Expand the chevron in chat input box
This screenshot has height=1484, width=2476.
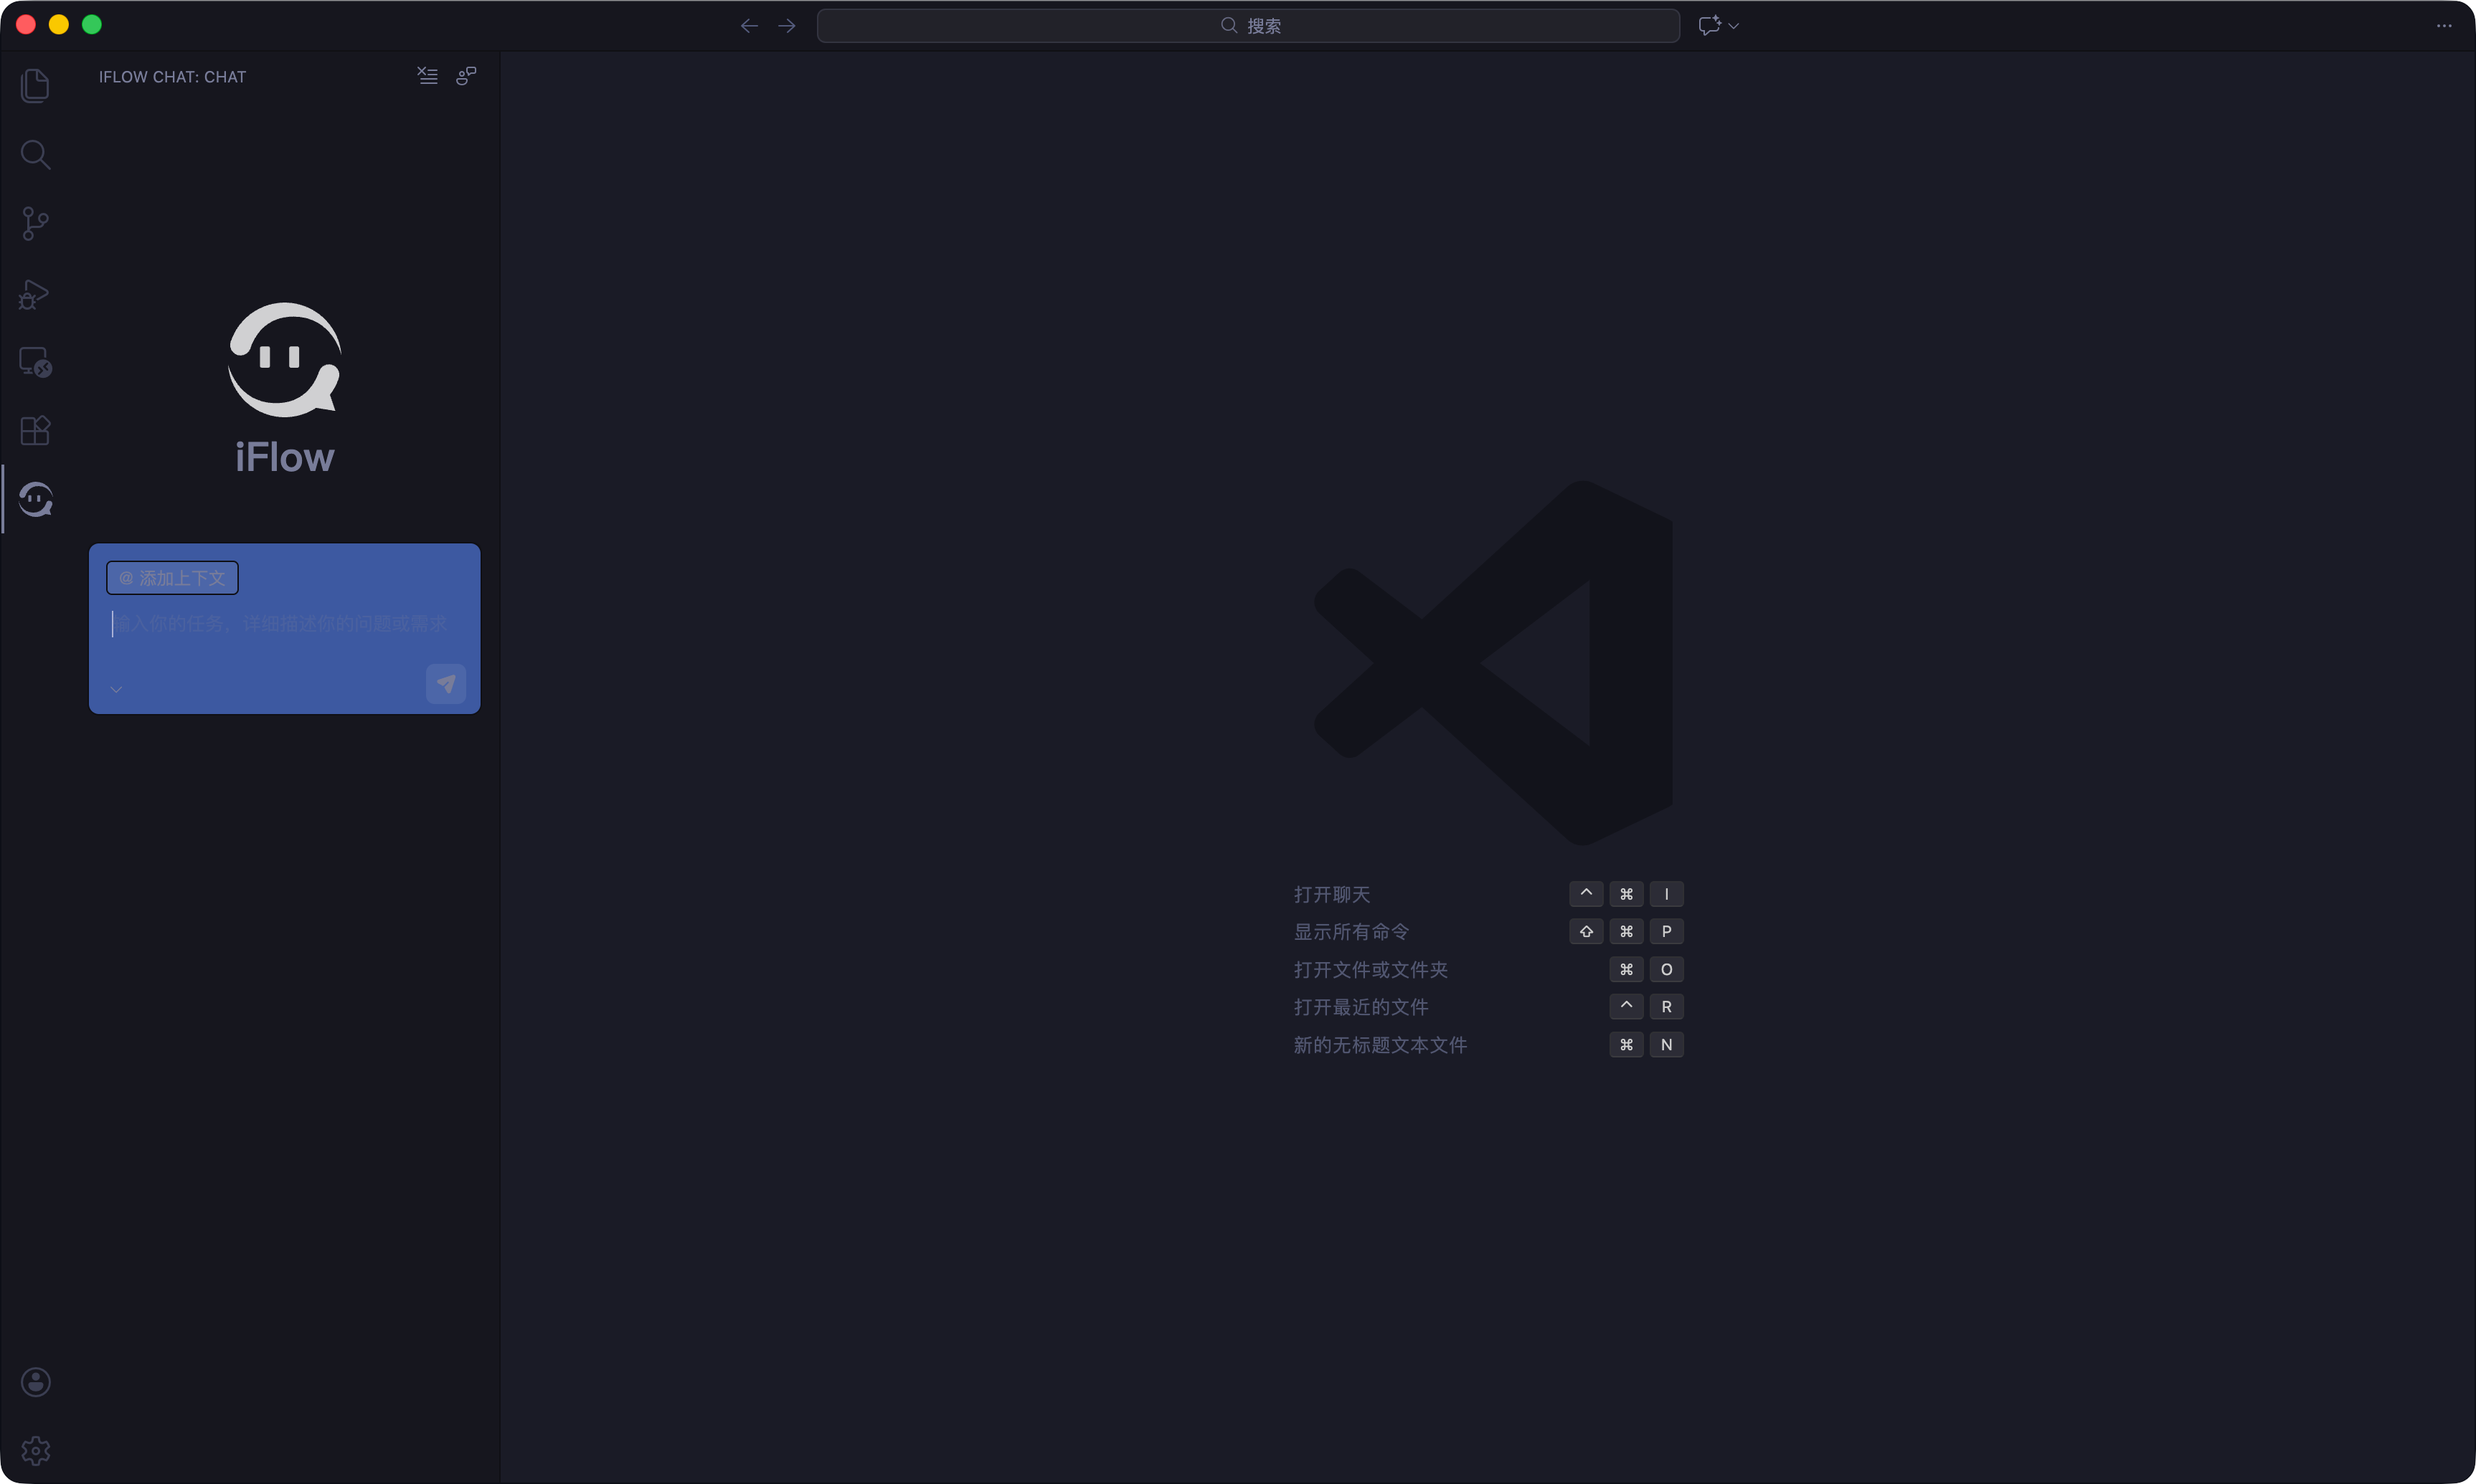coord(116,689)
